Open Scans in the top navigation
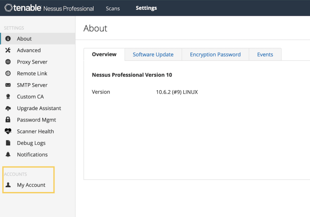 coord(113,9)
